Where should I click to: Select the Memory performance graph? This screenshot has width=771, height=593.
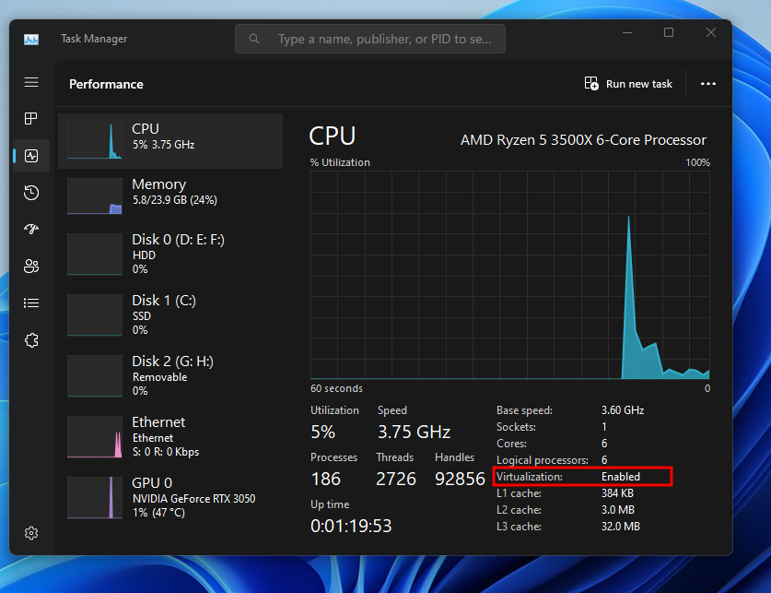click(x=170, y=196)
